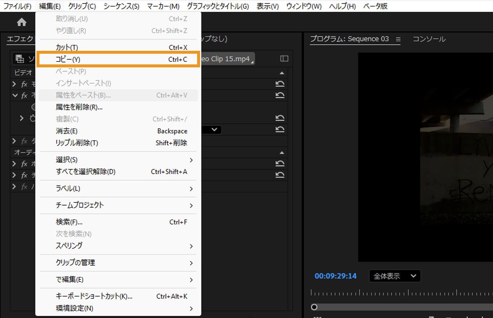Toggle the timeline view icon next to the clip name
This screenshot has height=318, width=493.
coord(284,59)
